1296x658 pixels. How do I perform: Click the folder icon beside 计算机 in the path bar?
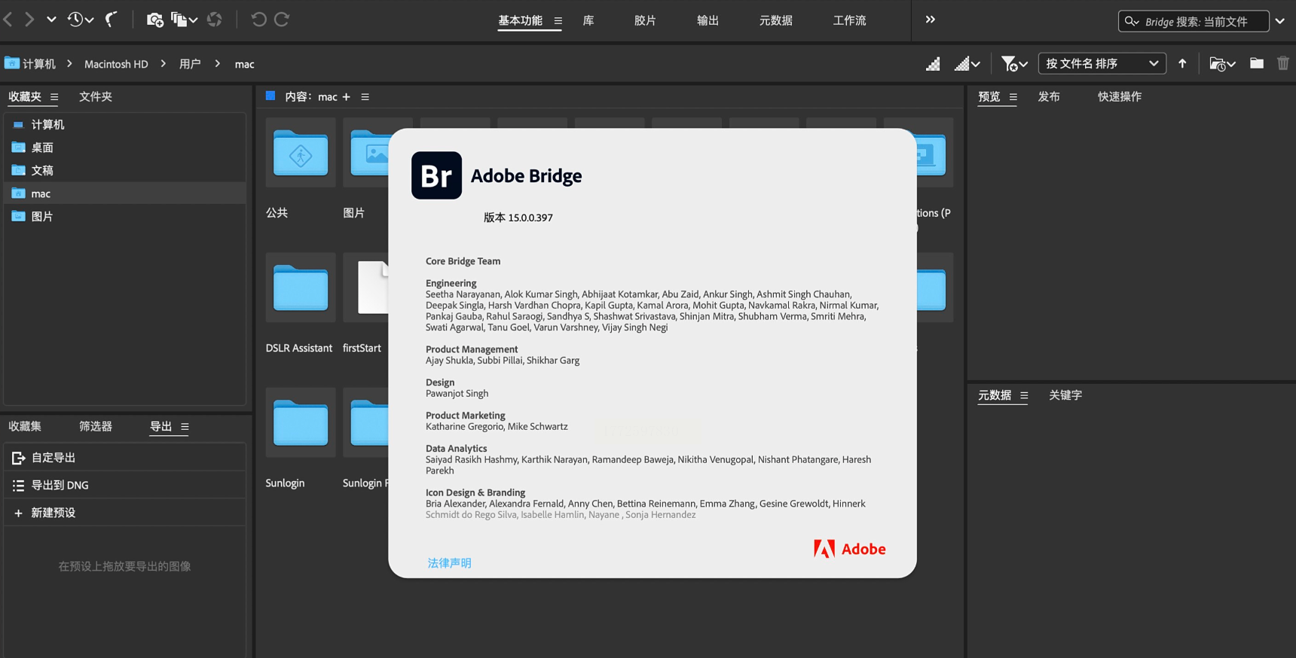click(11, 63)
